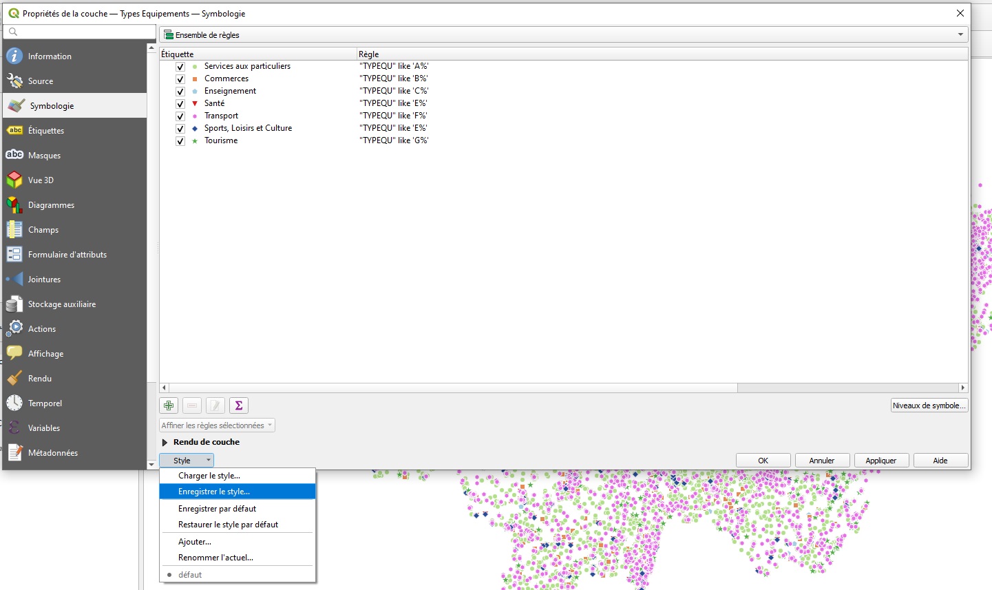992x590 pixels.
Task: Uncheck the Tourisme rule checkbox
Action: 180,141
